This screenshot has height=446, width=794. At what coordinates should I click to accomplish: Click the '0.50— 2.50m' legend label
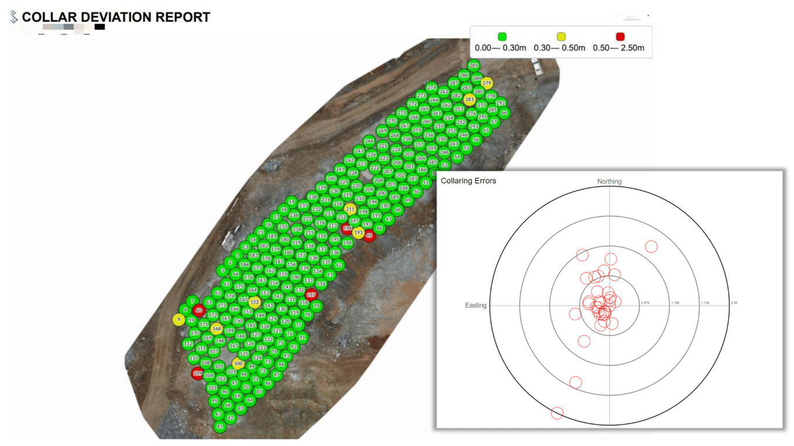coord(618,48)
